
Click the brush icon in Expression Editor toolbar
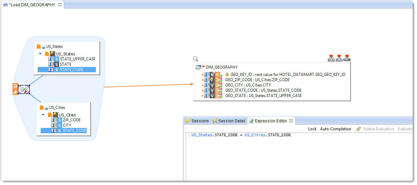click(x=358, y=129)
